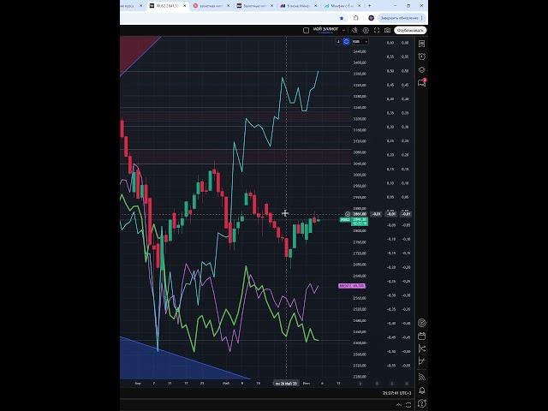Click the blue round icon beside currency selector
This screenshot has width=548, height=411.
click(x=346, y=42)
